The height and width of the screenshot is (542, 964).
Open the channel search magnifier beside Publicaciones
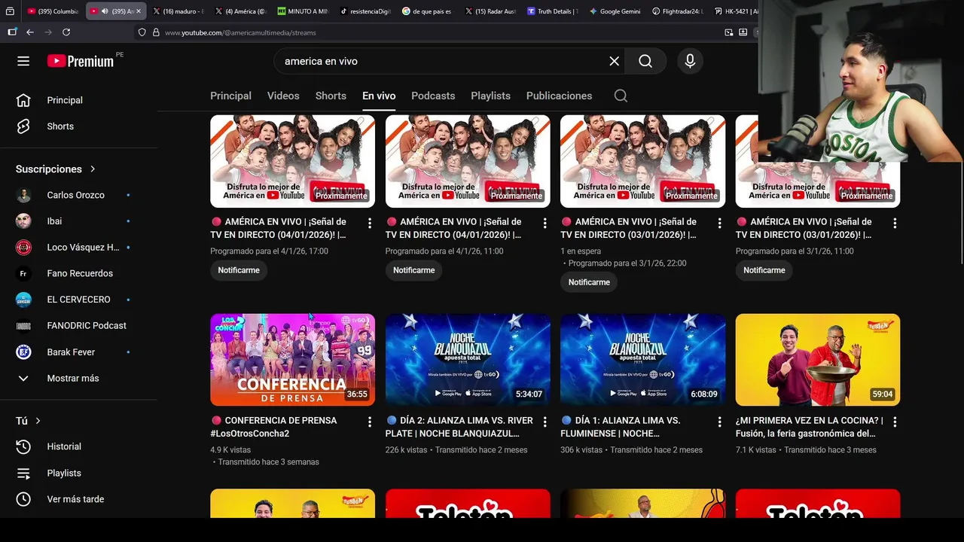click(621, 96)
